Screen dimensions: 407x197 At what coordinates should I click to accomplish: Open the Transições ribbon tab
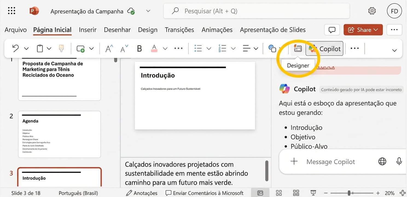pos(179,30)
